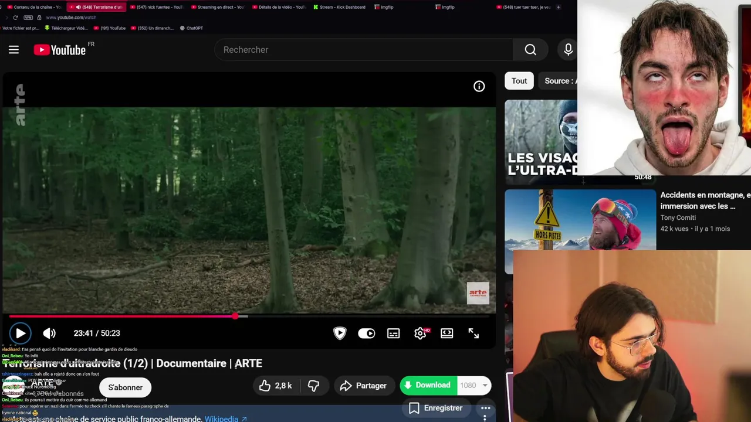The height and width of the screenshot is (422, 751).
Task: Reload the page with refresh icon
Action: 15,18
